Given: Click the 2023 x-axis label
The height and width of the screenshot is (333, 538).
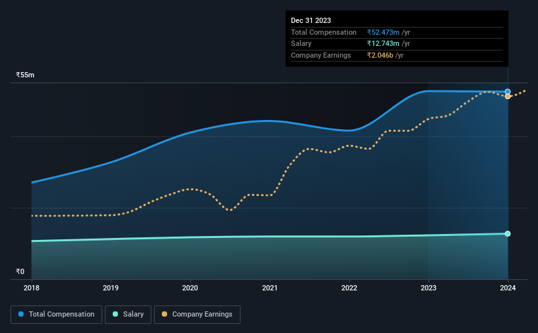Looking at the screenshot, I should (429, 288).
